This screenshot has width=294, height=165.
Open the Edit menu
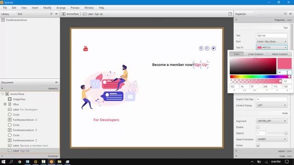(14, 8)
